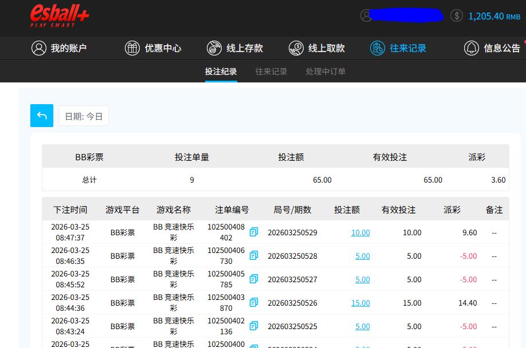Switch to the 处理中订单 tab
The image size is (526, 348).
325,72
